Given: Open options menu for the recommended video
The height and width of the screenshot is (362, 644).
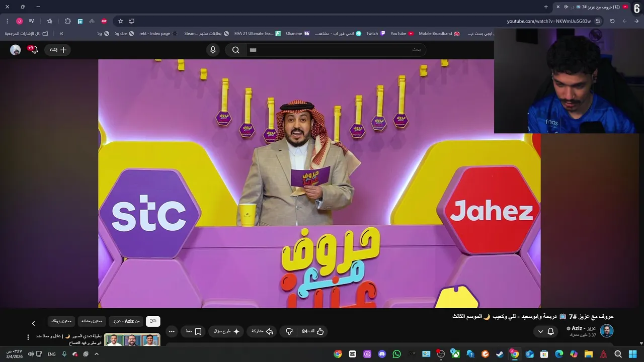Looking at the screenshot, I should tap(28, 337).
